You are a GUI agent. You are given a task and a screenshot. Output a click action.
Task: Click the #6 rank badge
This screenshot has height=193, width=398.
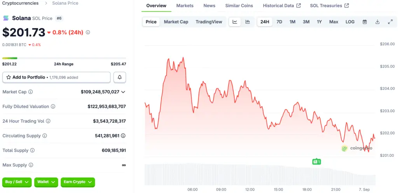tap(59, 18)
